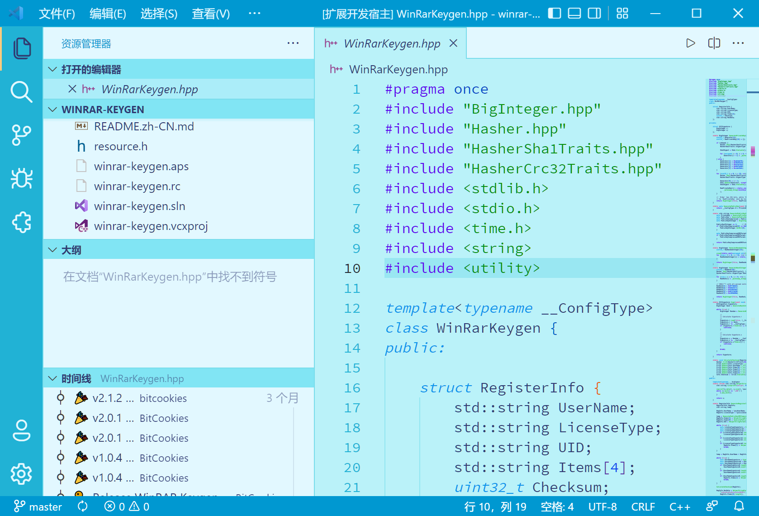Open editor More Actions ellipsis
The width and height of the screenshot is (759, 516).
point(738,43)
